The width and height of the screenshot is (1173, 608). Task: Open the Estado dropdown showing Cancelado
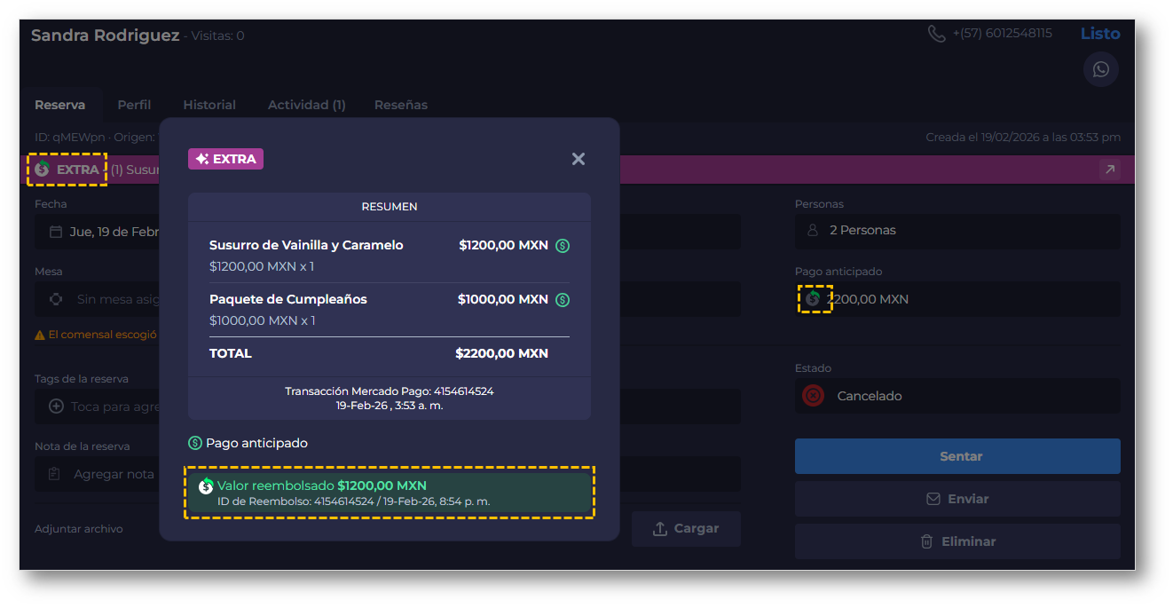point(957,396)
